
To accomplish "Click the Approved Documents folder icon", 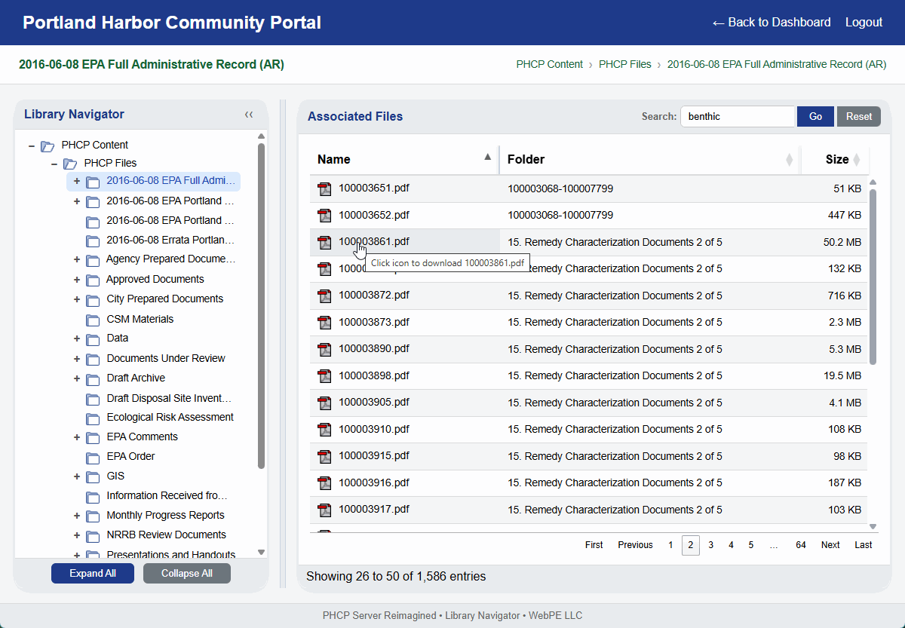I will click(93, 280).
